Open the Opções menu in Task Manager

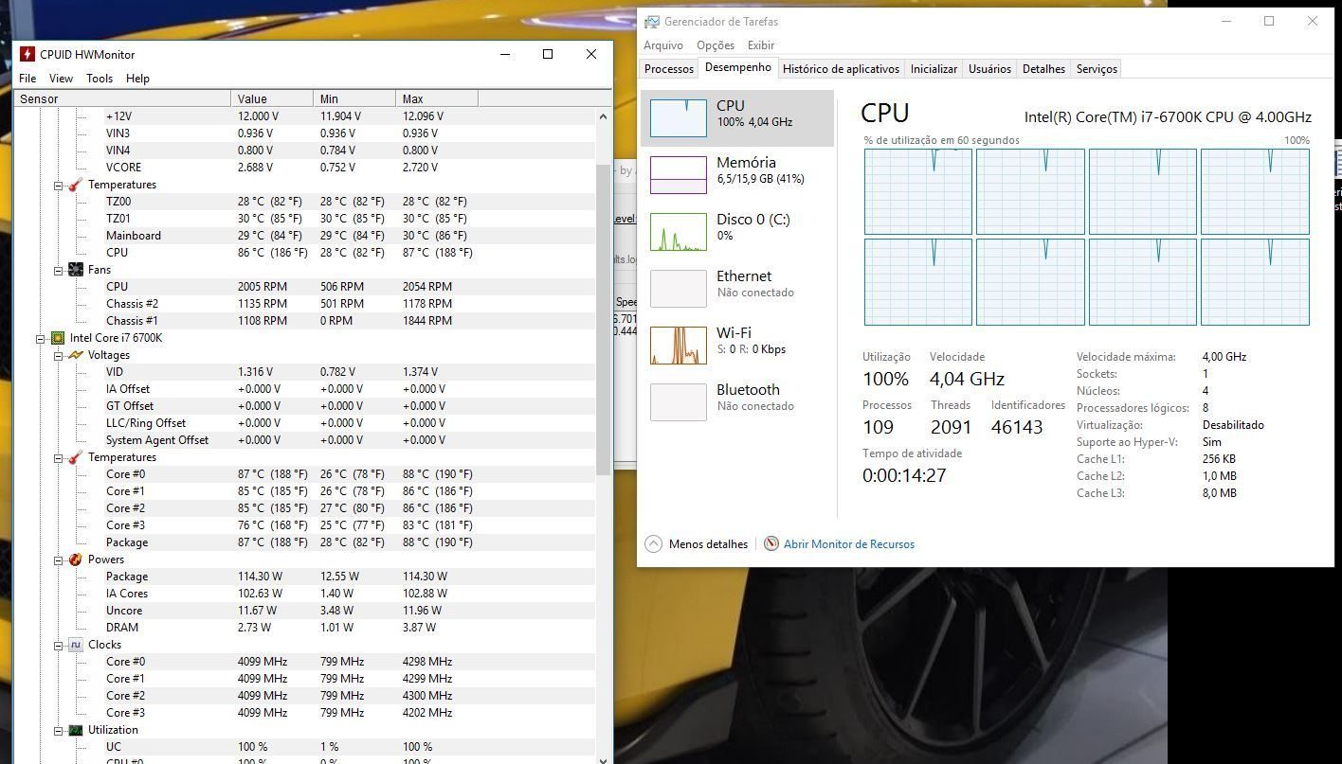pos(716,44)
